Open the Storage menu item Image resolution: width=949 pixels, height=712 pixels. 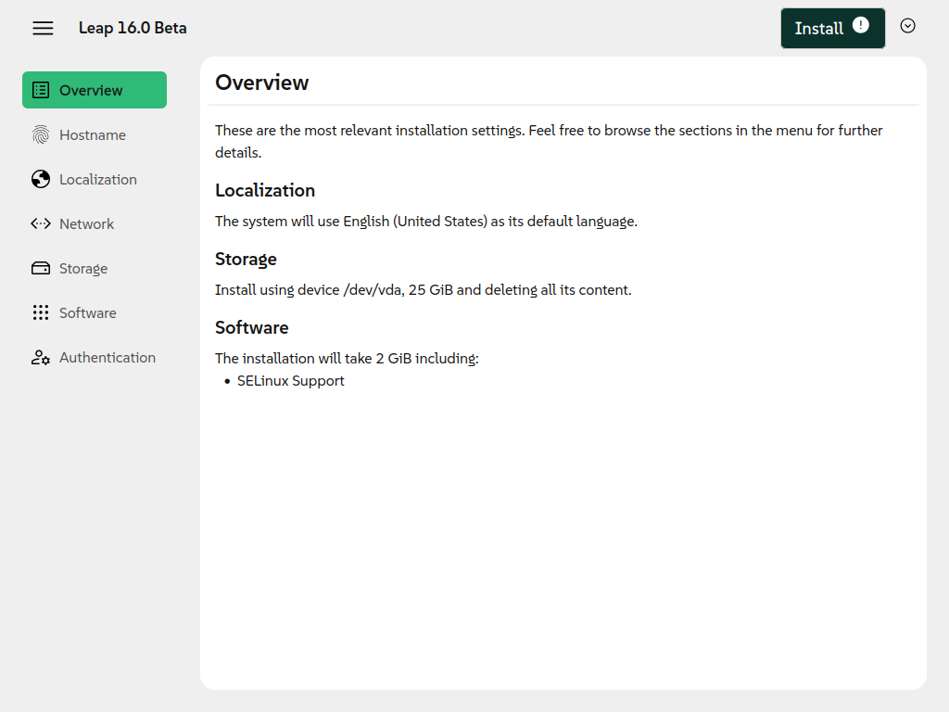95,268
